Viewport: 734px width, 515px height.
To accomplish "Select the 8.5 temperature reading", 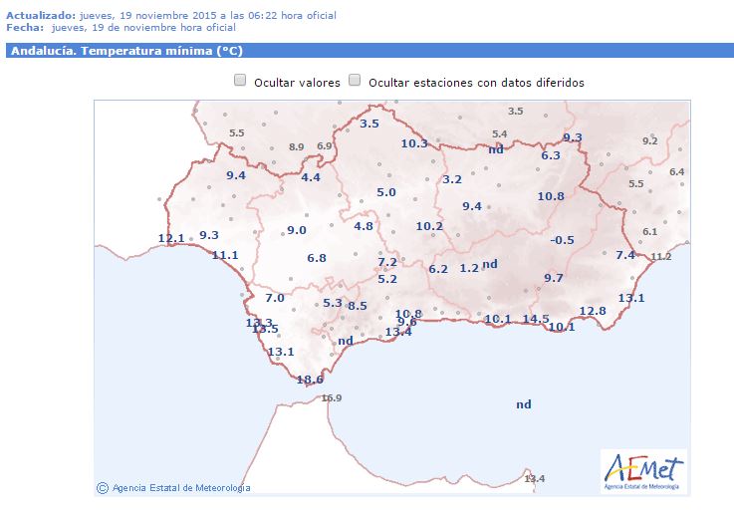I will click(x=358, y=305).
